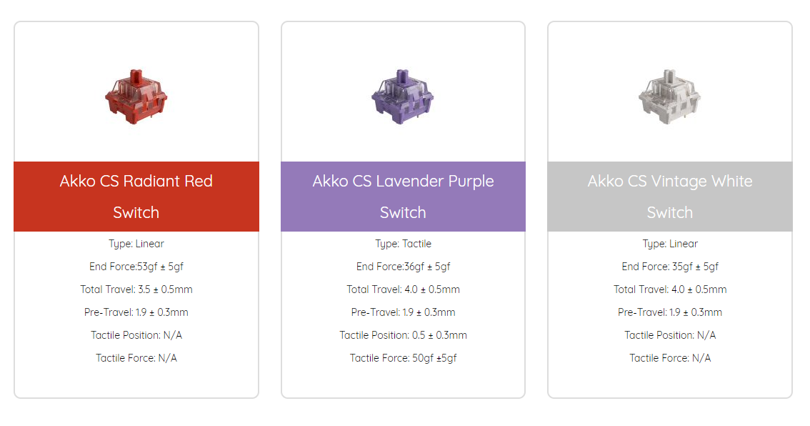Image resolution: width=810 pixels, height=426 pixels.
Task: Click the red title banner background
Action: [136, 197]
